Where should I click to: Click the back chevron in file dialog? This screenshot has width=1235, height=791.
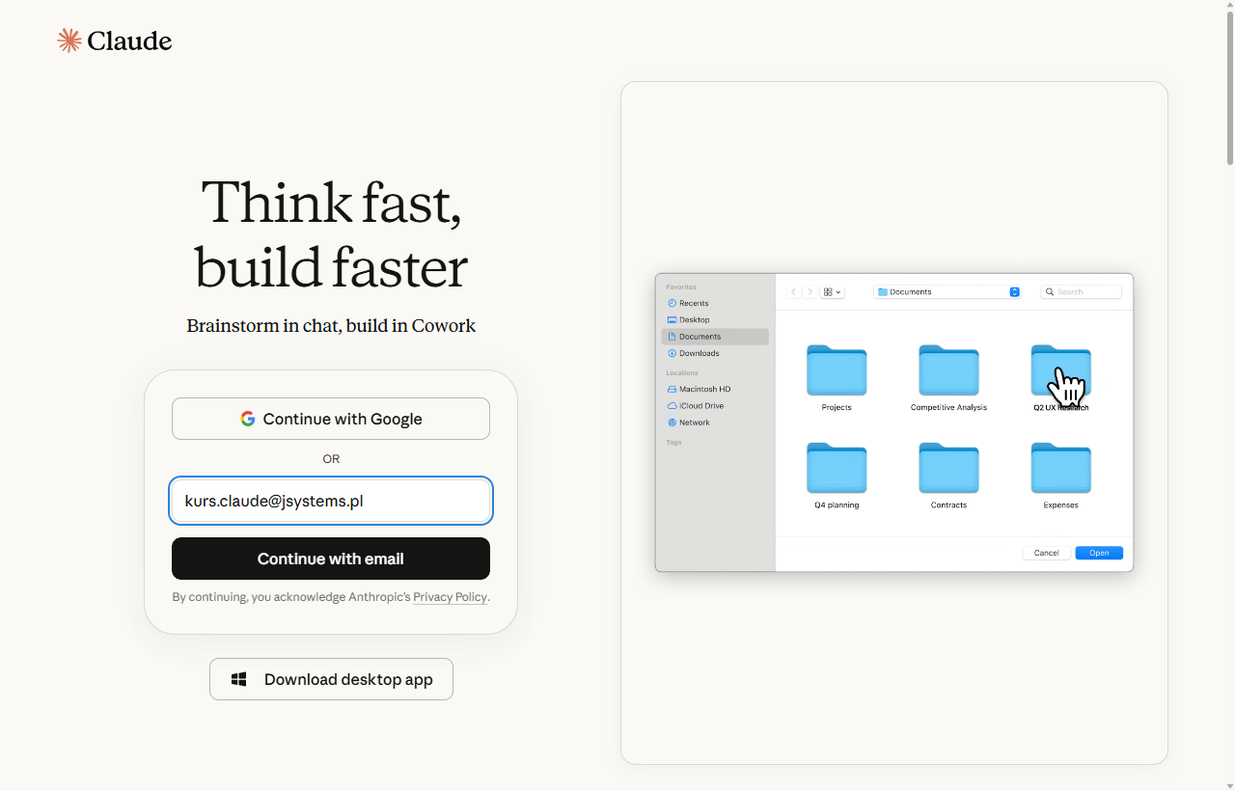coord(794,291)
